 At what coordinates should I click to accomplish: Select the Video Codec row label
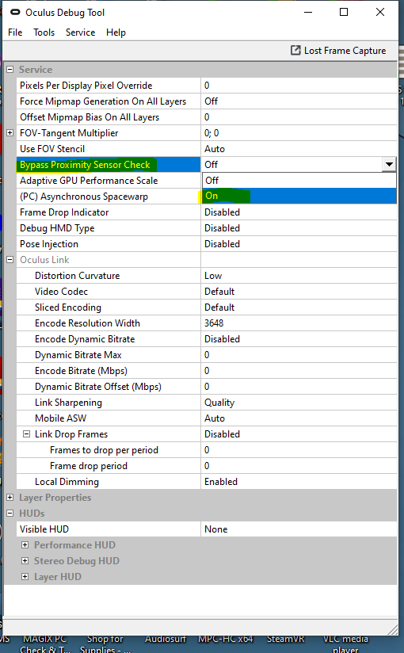[x=61, y=291]
